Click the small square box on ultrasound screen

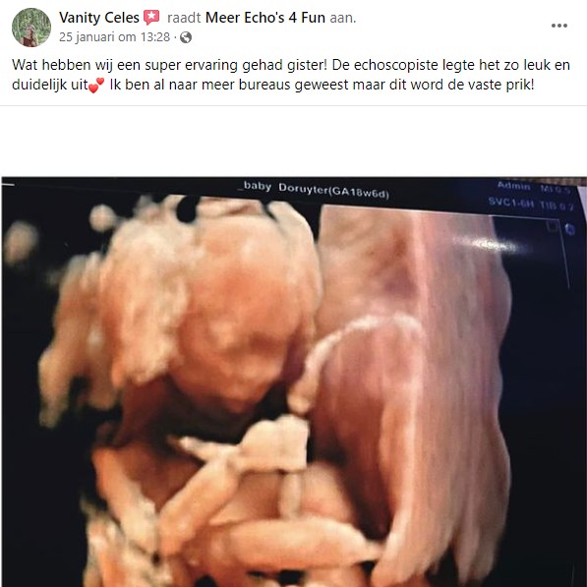point(551,226)
